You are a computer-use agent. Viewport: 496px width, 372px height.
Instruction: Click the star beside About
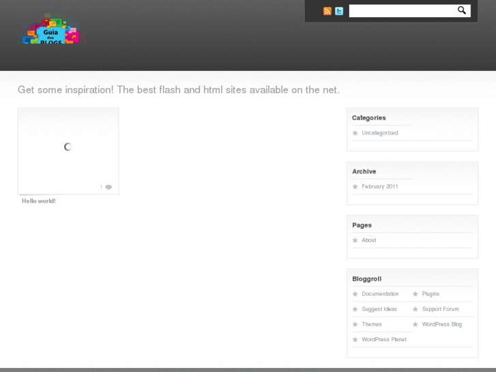355,240
